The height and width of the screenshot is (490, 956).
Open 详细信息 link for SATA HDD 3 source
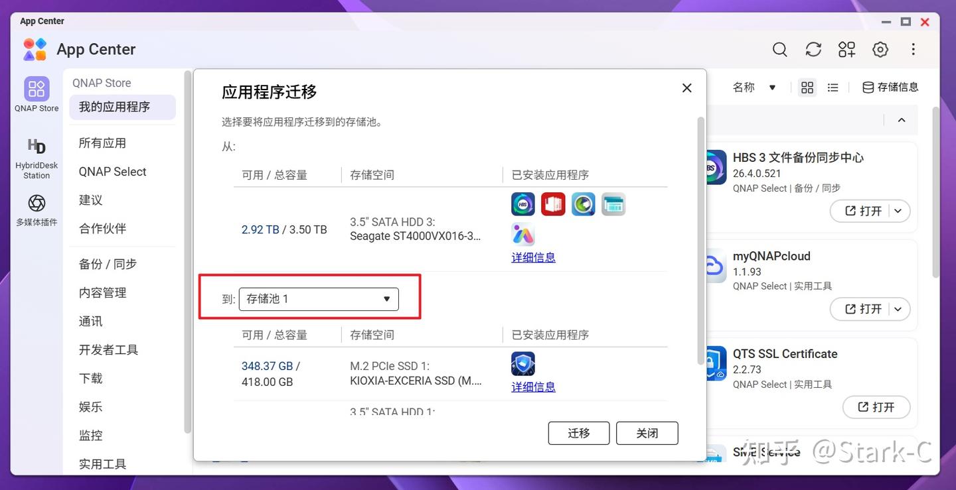(533, 257)
